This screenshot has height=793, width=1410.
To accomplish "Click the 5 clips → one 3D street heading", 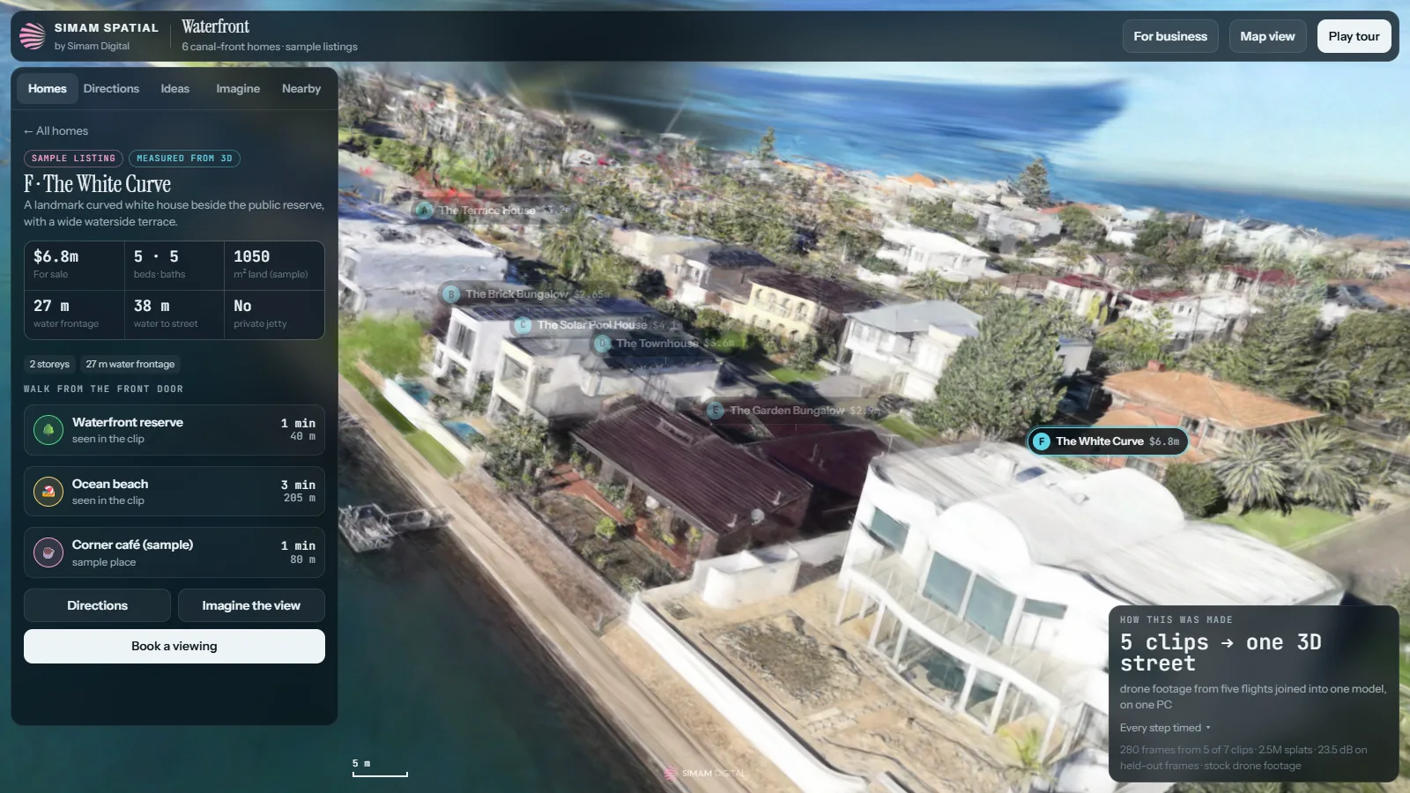I will (x=1221, y=653).
